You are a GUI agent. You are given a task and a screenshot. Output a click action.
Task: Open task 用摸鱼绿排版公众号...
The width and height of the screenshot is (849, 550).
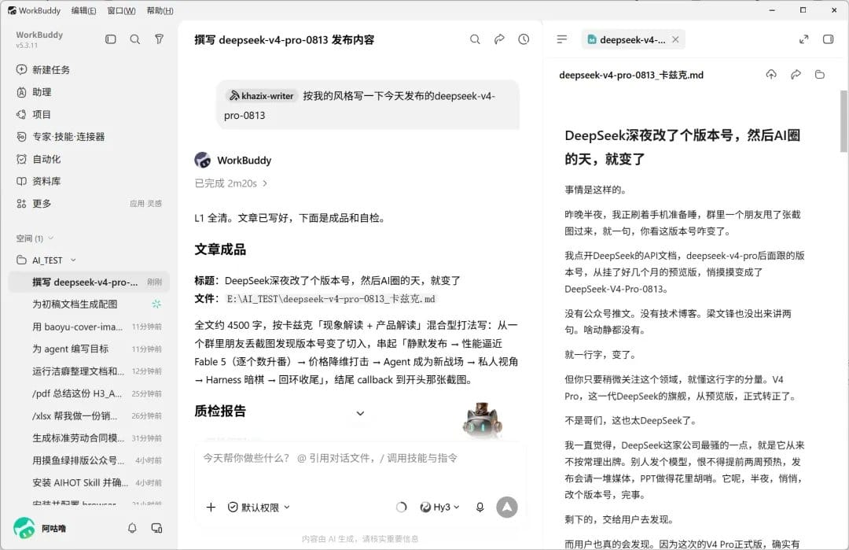coord(90,460)
